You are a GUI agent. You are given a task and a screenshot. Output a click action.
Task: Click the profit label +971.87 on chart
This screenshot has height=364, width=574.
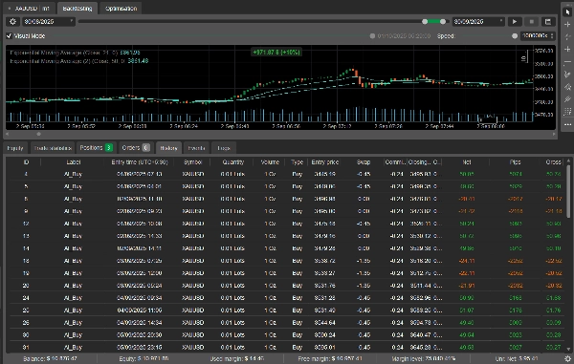276,53
